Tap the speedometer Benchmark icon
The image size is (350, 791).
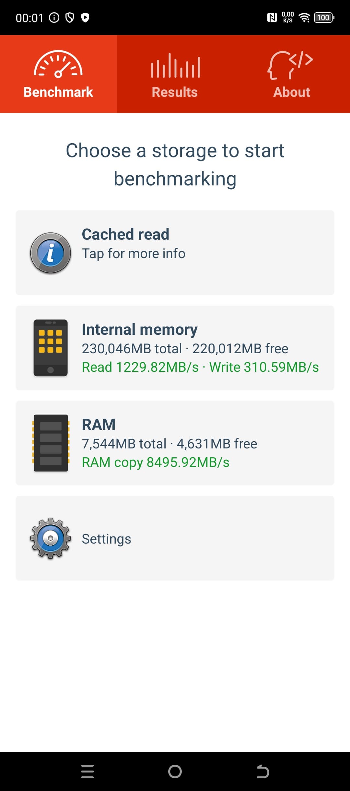click(58, 64)
